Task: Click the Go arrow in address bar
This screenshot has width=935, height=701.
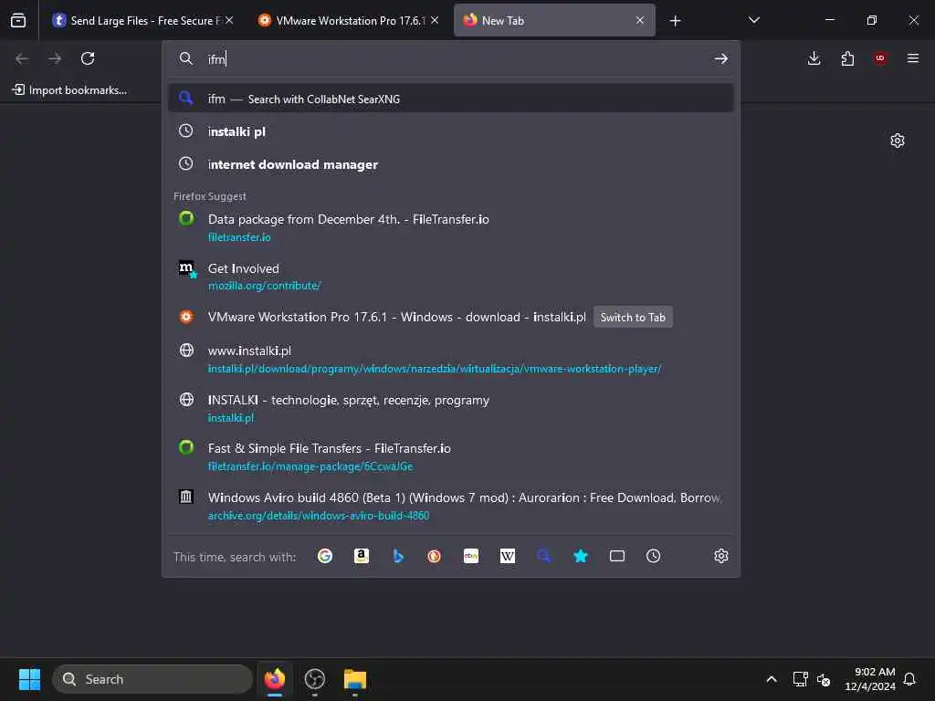Action: pyautogui.click(x=721, y=58)
